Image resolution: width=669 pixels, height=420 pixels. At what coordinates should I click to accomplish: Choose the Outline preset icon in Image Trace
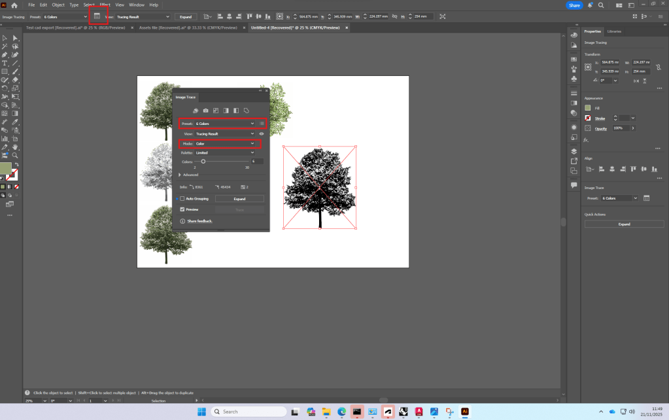[x=246, y=111]
